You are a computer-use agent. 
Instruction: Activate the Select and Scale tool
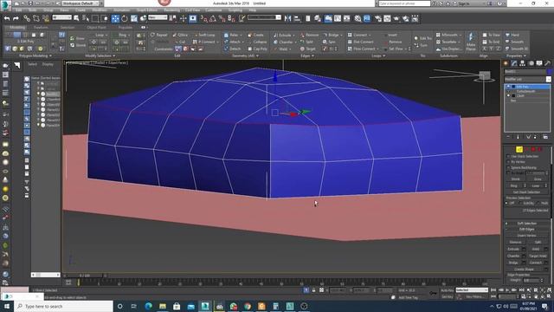134,18
